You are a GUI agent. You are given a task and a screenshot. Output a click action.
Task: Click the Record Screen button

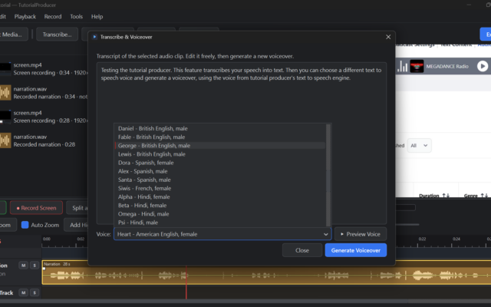(36, 208)
